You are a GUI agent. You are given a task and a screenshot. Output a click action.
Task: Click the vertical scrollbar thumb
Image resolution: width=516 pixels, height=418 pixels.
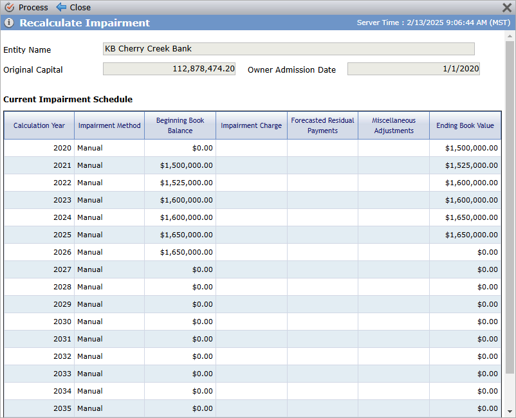(510, 207)
